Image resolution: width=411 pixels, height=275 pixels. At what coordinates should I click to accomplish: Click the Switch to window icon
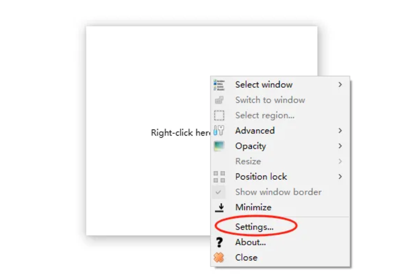(x=219, y=100)
